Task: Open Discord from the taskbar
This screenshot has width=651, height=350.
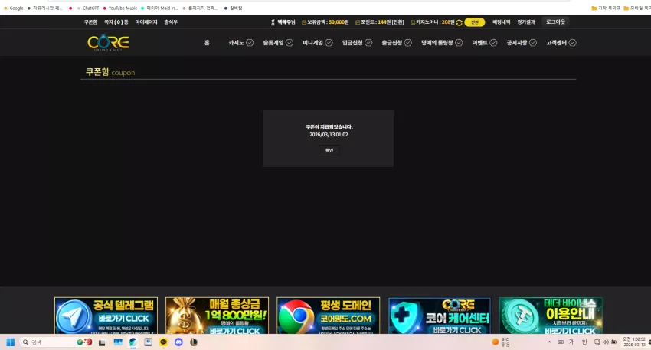Action: [178, 342]
